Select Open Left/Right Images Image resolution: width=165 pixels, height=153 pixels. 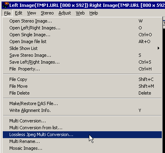pos(82,28)
